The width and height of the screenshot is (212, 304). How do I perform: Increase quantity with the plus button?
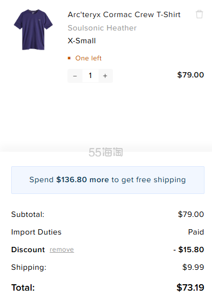[x=105, y=76]
